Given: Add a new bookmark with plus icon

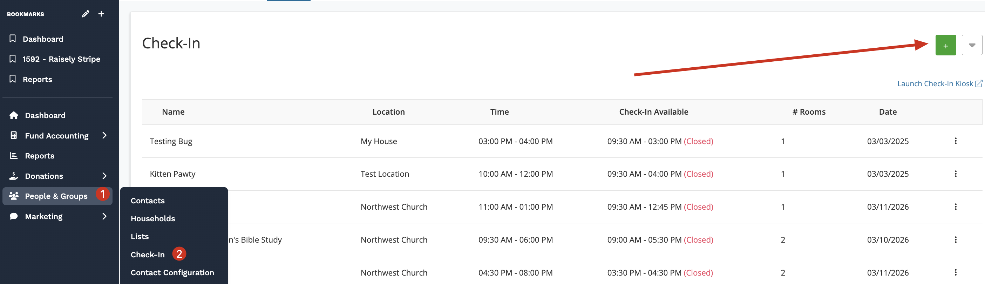Looking at the screenshot, I should [101, 14].
